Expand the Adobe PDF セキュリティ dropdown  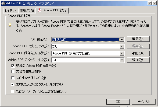tap(122, 46)
